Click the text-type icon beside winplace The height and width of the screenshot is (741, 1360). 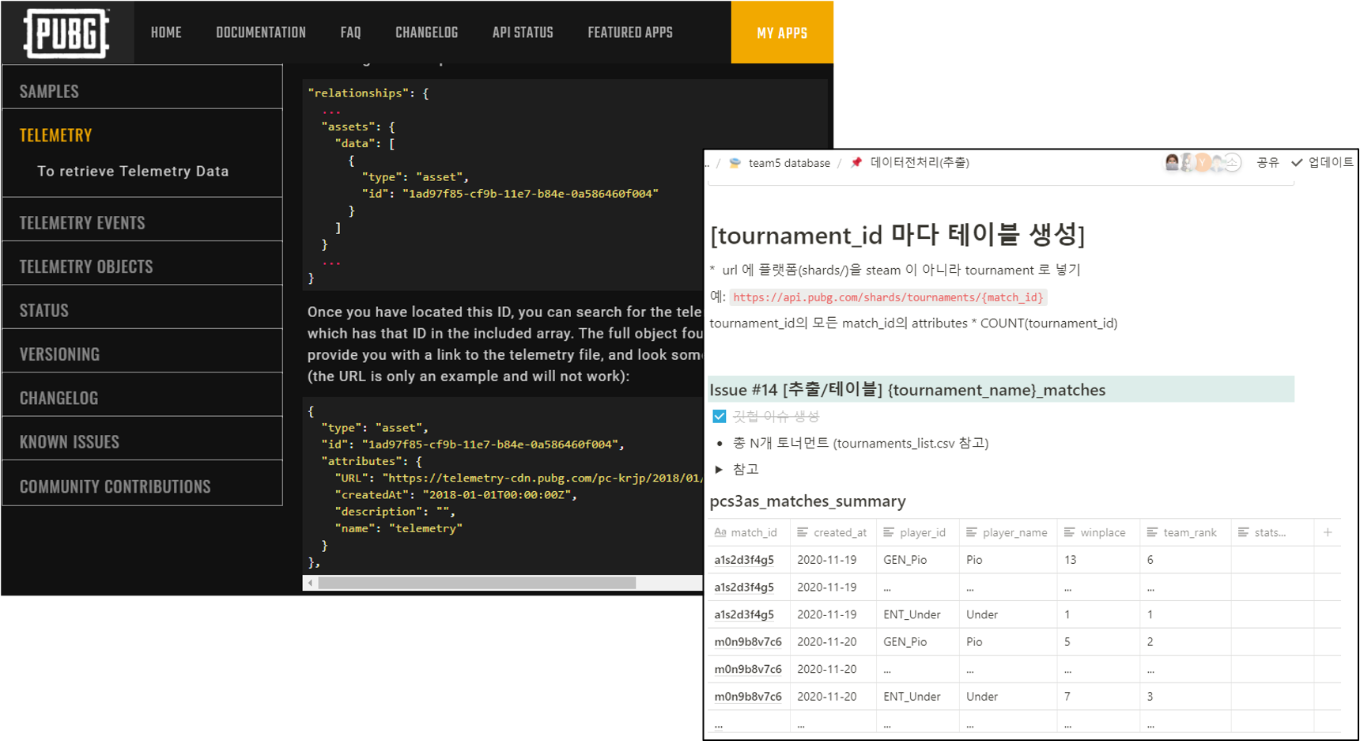(1069, 533)
